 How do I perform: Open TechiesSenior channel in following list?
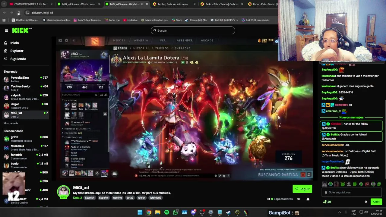(26, 88)
